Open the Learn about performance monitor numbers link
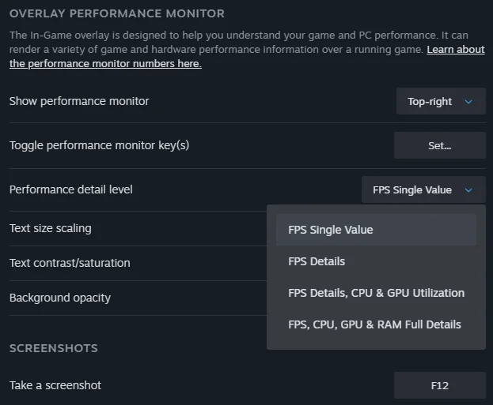The width and height of the screenshot is (493, 405). tap(455, 50)
